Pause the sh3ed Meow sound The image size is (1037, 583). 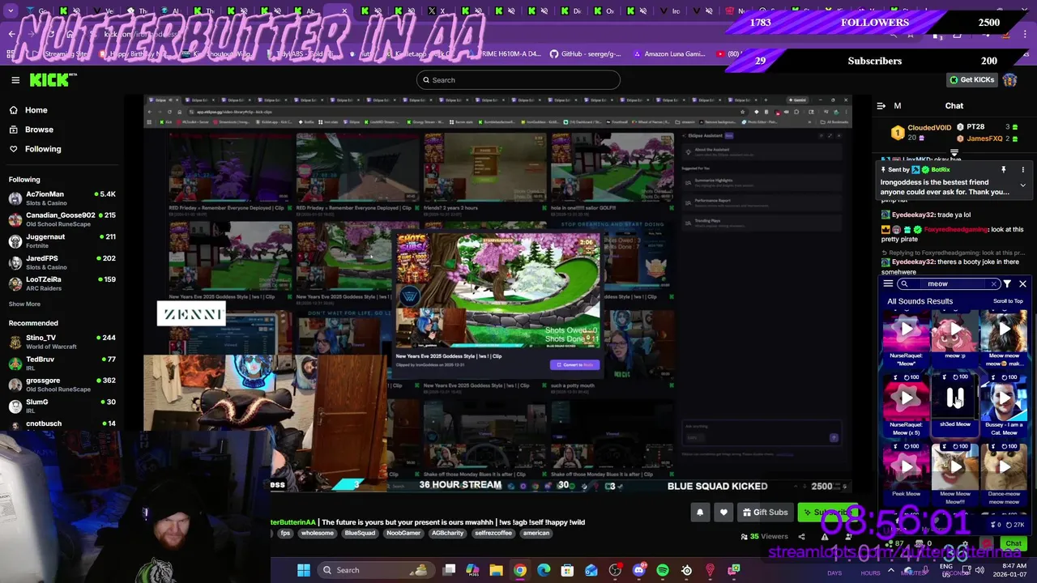[955, 398]
